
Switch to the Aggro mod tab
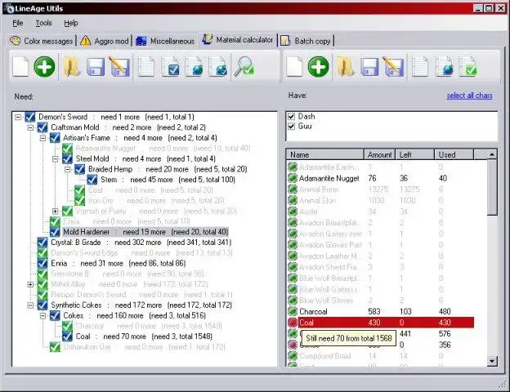point(105,41)
